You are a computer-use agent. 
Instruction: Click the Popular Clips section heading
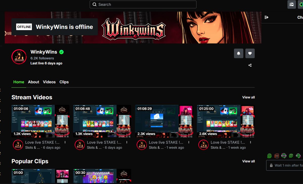click(30, 161)
